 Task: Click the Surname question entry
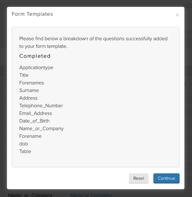coord(29,90)
